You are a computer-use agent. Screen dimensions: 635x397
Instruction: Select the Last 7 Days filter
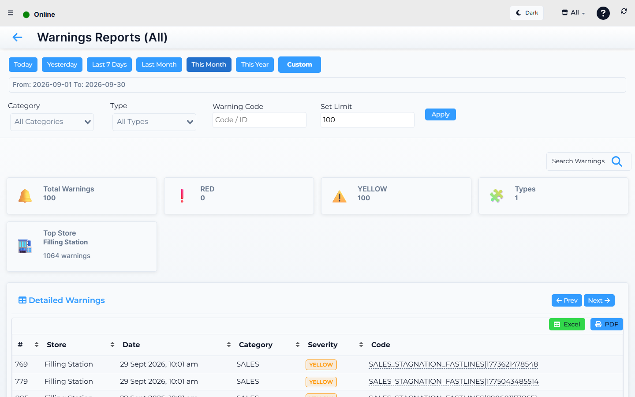[109, 64]
